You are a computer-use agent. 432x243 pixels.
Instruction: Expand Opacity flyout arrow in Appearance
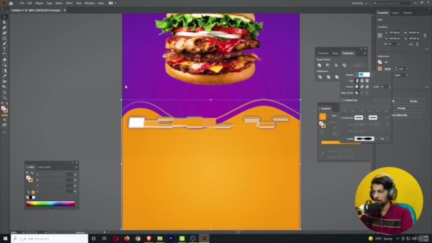pyautogui.click(x=407, y=75)
